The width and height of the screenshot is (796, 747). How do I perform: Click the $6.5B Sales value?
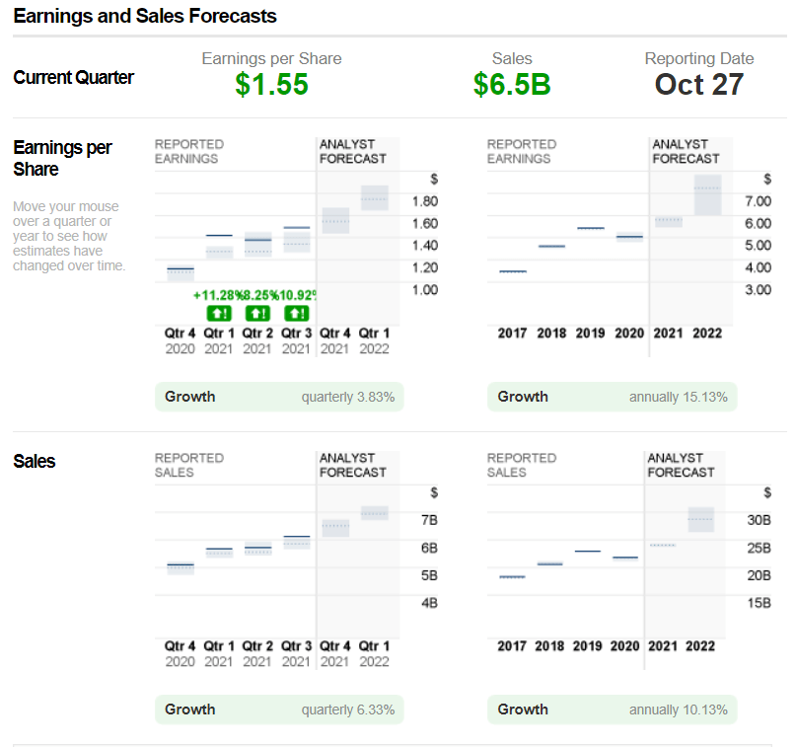click(x=512, y=85)
